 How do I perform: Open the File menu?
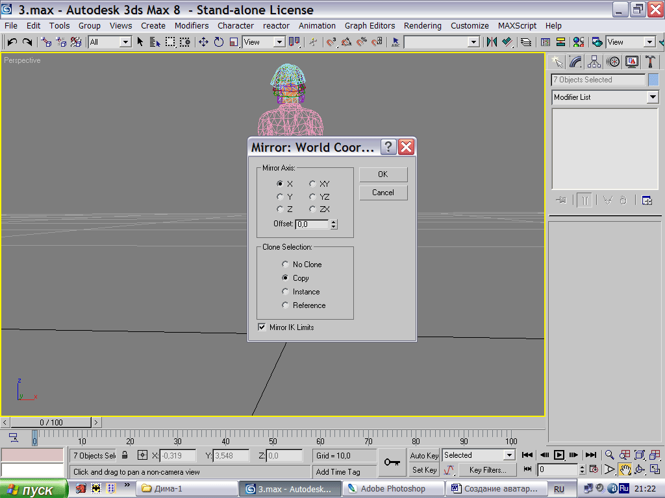[x=11, y=26]
